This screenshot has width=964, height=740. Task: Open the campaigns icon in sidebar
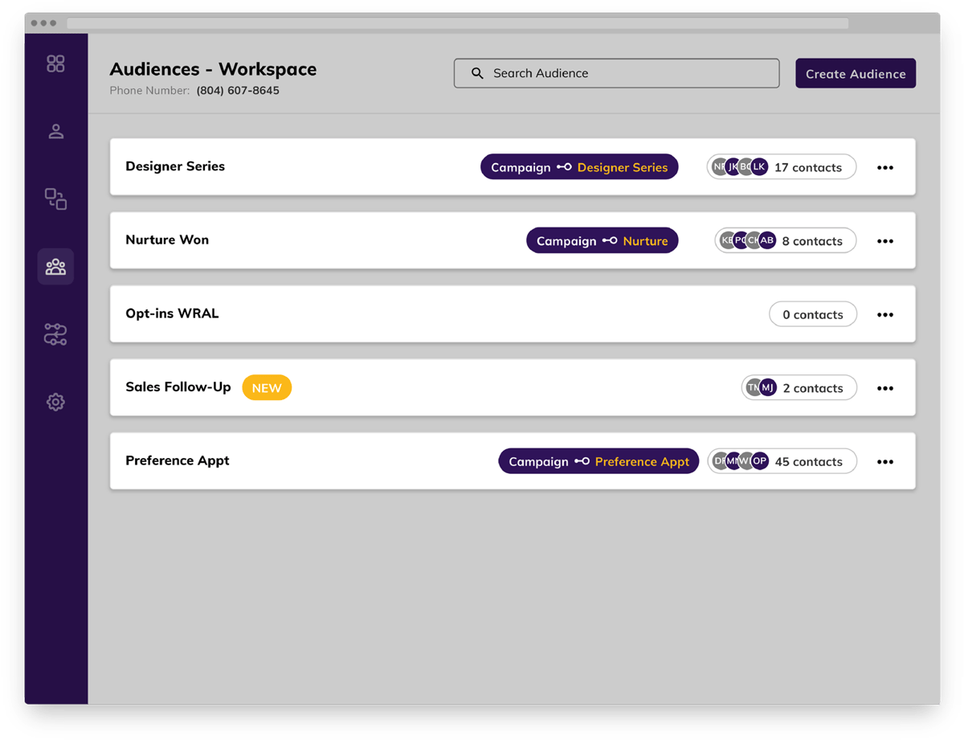(x=55, y=199)
